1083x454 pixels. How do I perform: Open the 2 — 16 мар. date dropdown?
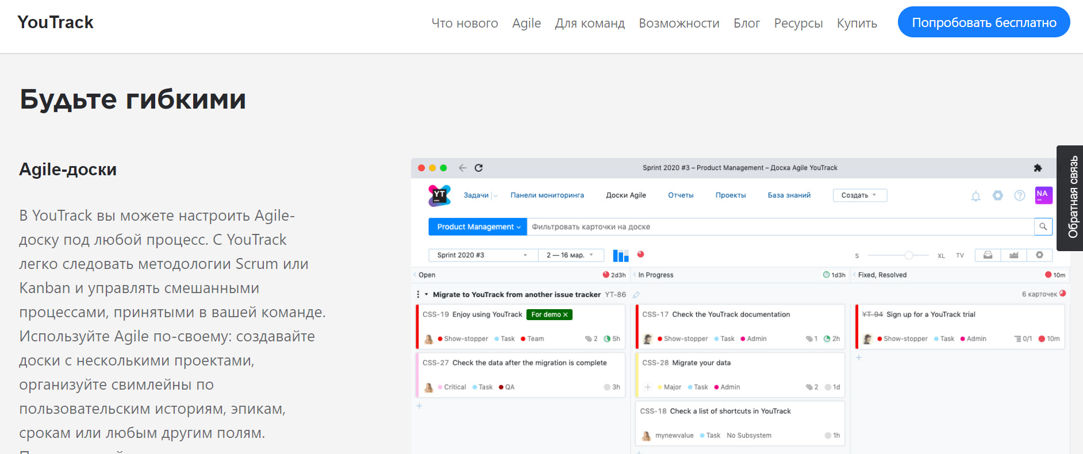pyautogui.click(x=571, y=255)
